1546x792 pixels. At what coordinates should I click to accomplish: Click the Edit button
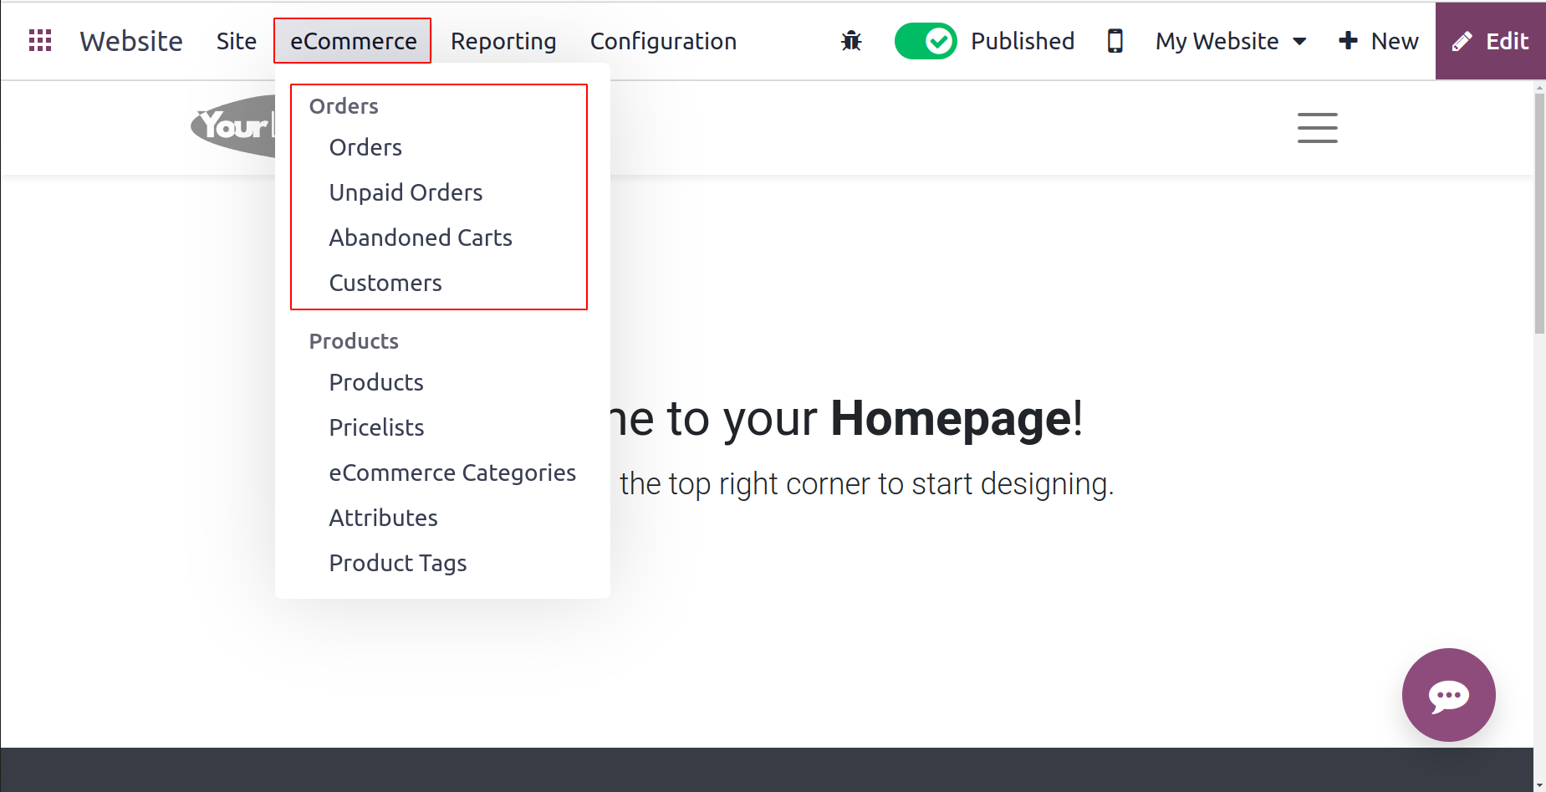(x=1490, y=41)
